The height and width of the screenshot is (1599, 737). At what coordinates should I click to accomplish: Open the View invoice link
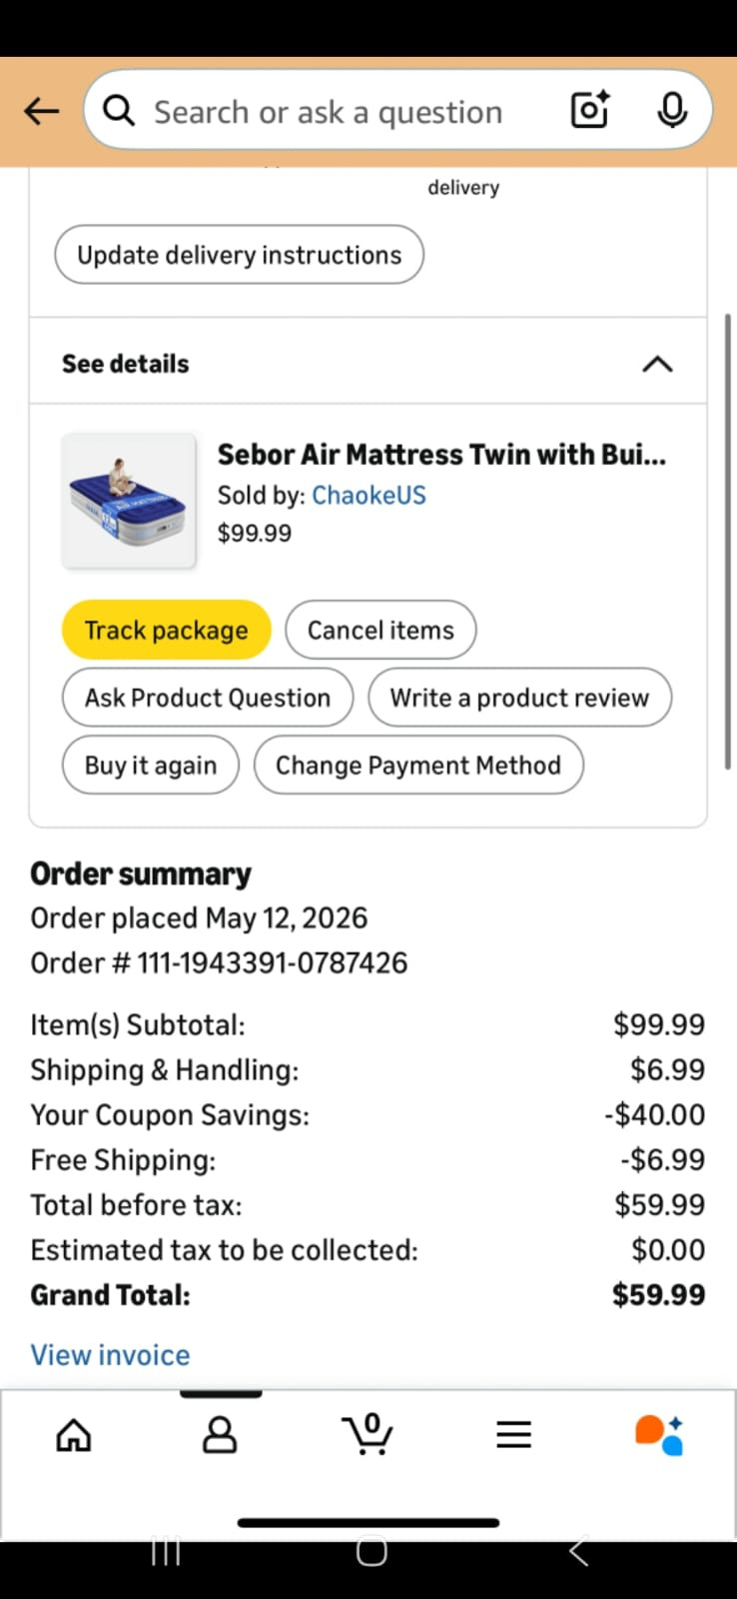[x=110, y=1355]
